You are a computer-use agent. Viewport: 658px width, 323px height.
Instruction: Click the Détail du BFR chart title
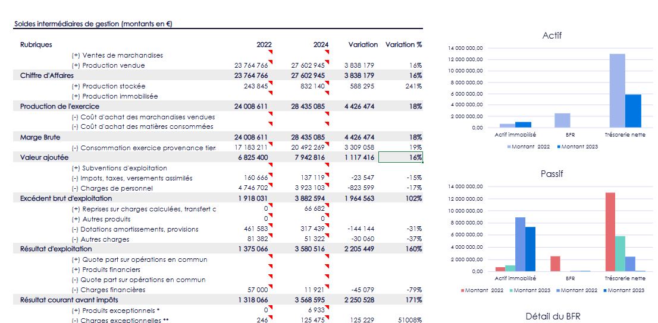[x=553, y=316]
